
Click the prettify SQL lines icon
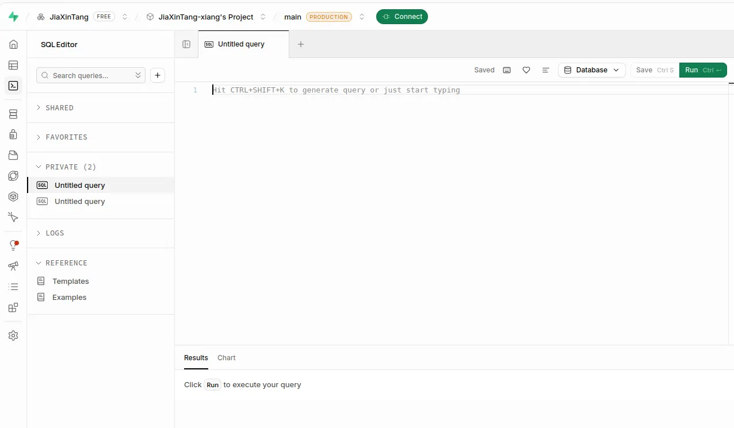coord(545,70)
